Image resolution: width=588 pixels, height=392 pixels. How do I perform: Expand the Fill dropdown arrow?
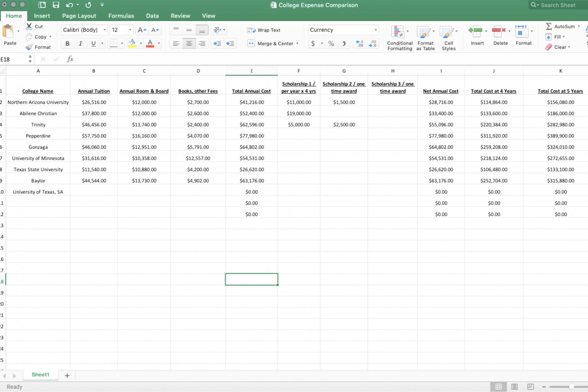click(x=564, y=37)
